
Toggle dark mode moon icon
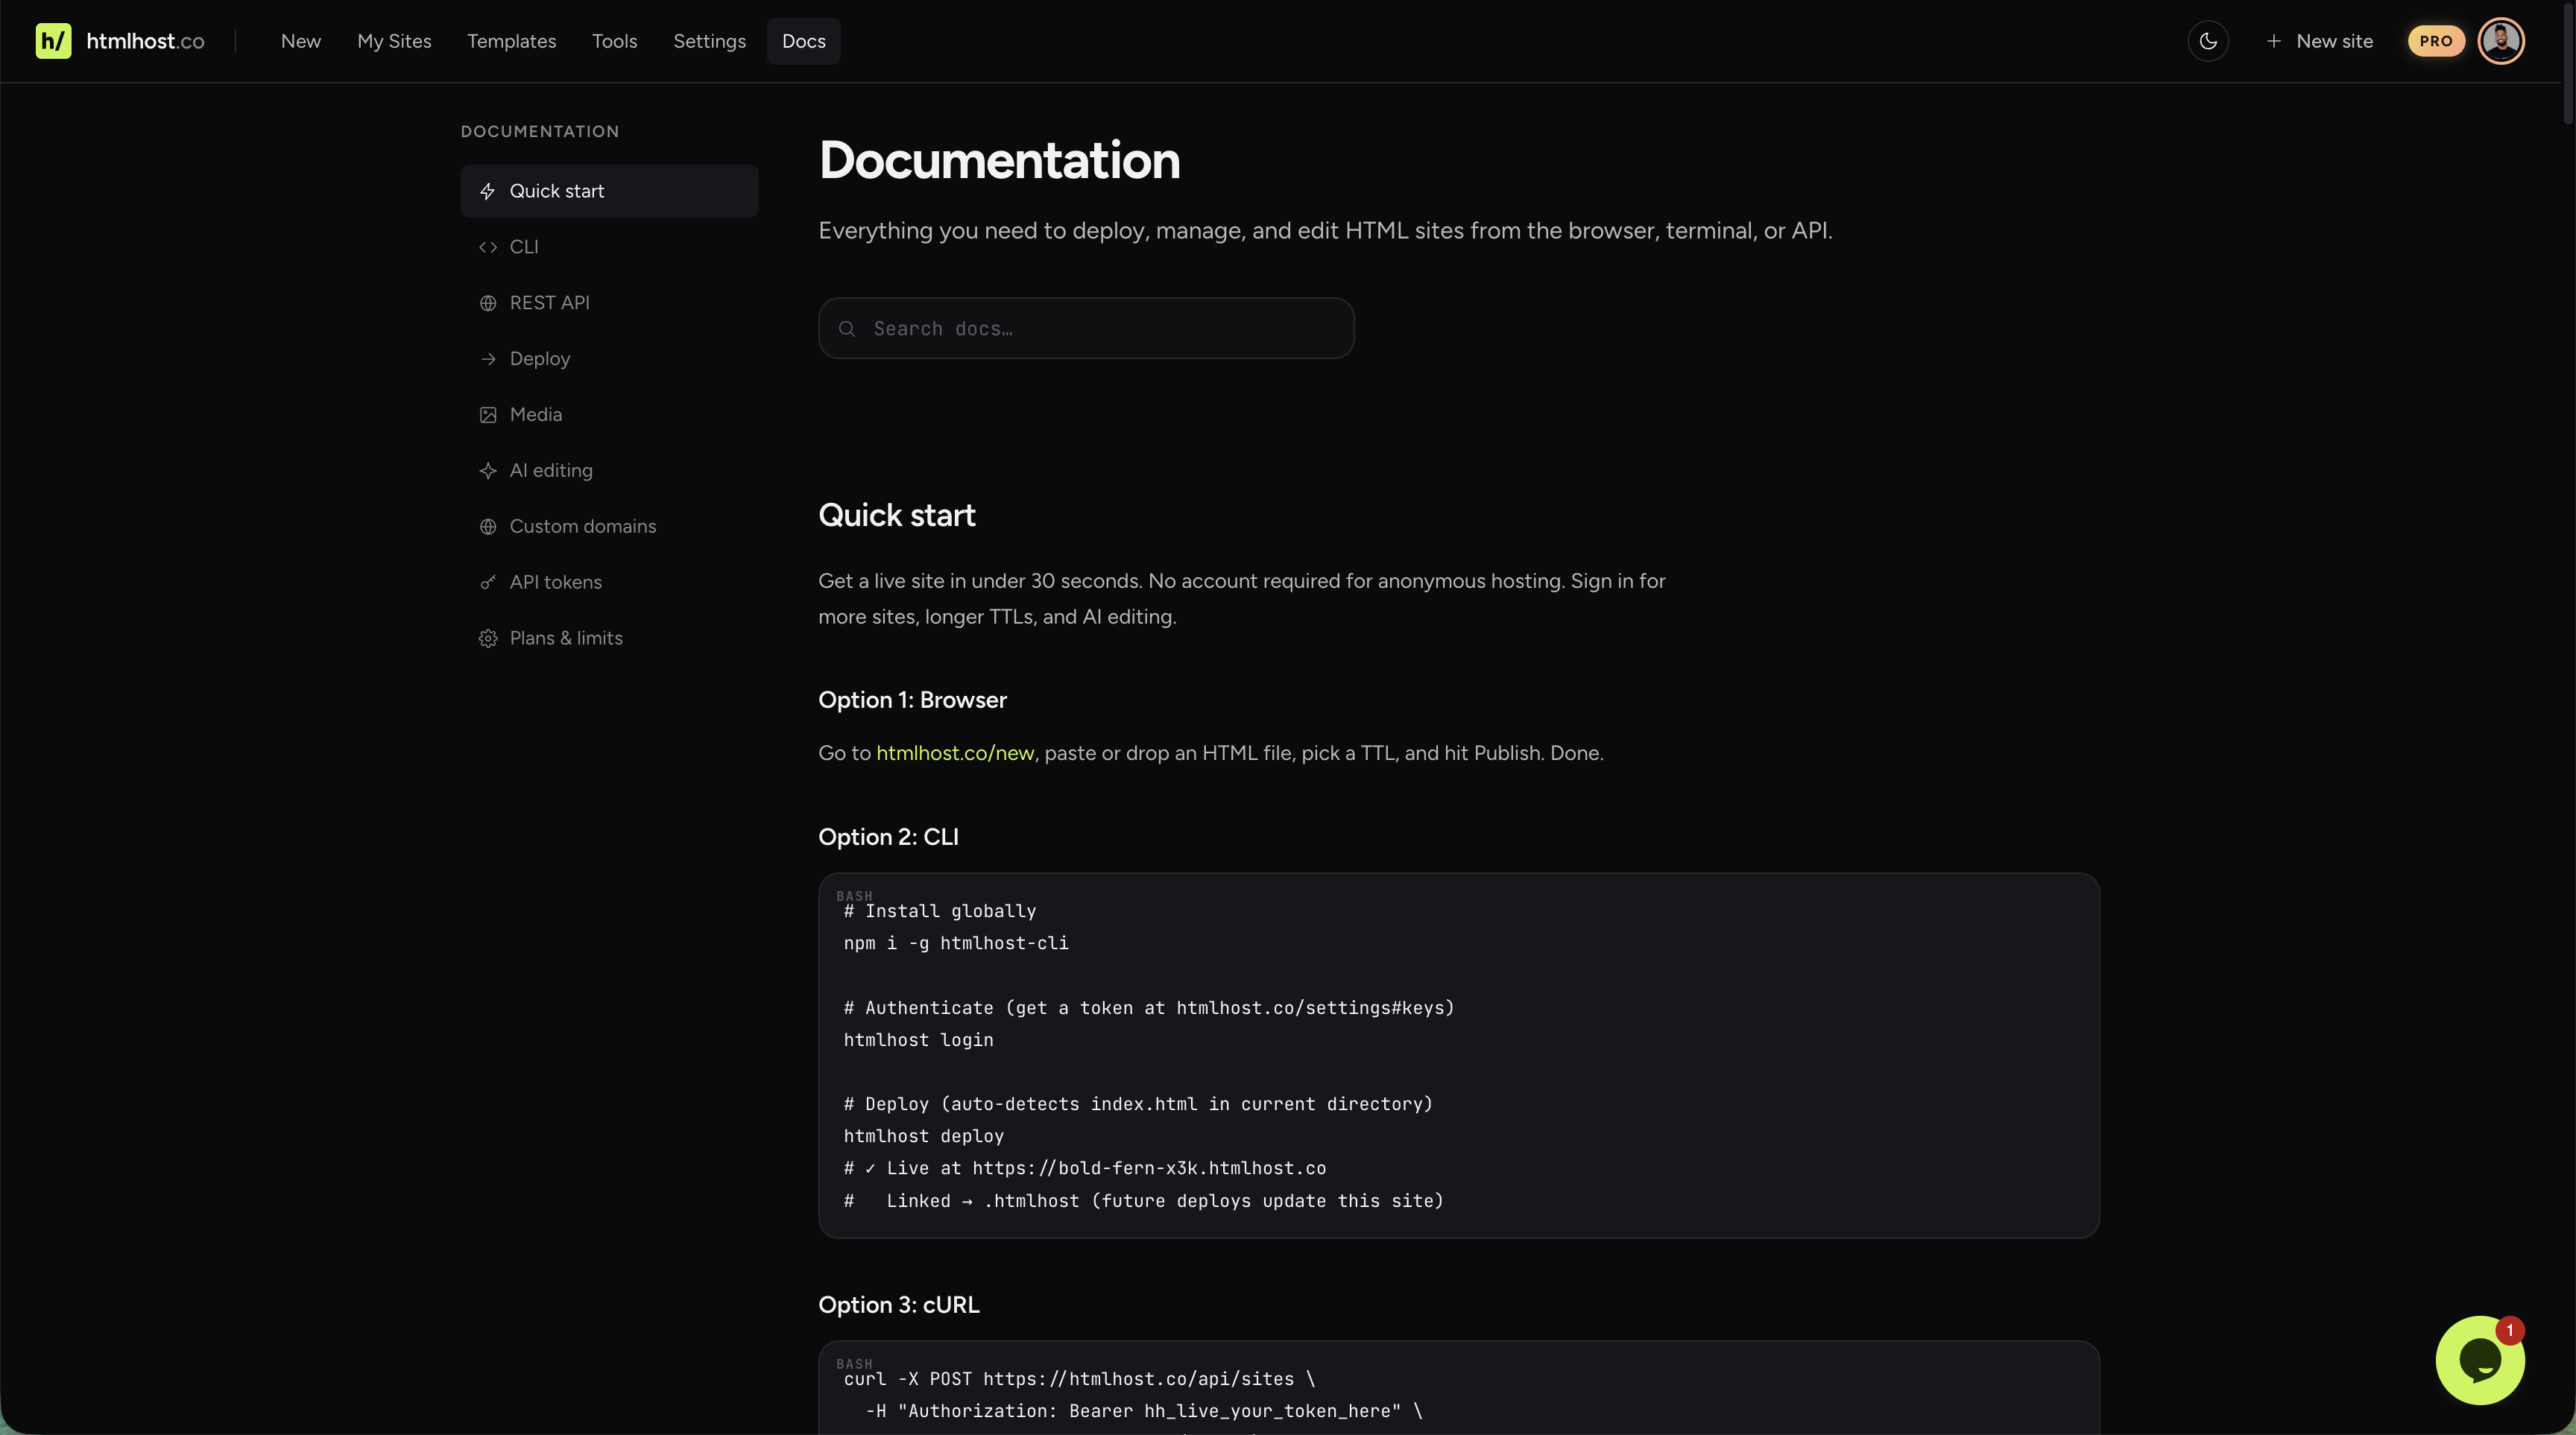[2208, 41]
